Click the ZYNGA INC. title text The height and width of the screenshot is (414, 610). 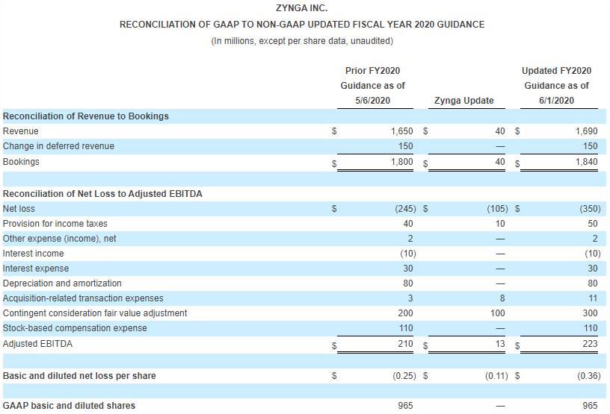301,8
